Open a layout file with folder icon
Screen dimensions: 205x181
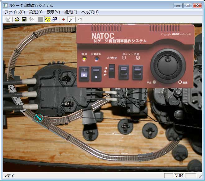coord(17,20)
